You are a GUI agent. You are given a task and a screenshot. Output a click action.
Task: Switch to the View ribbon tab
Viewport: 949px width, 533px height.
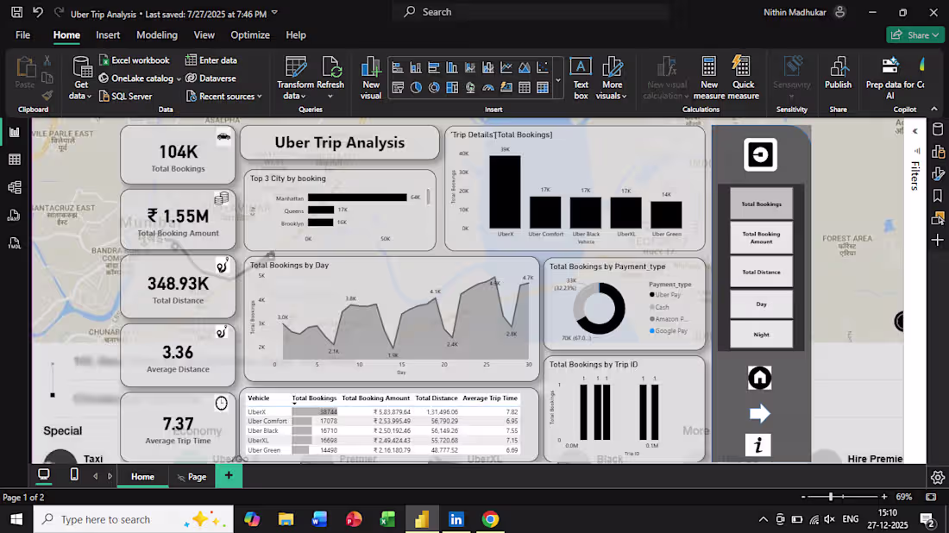point(204,35)
